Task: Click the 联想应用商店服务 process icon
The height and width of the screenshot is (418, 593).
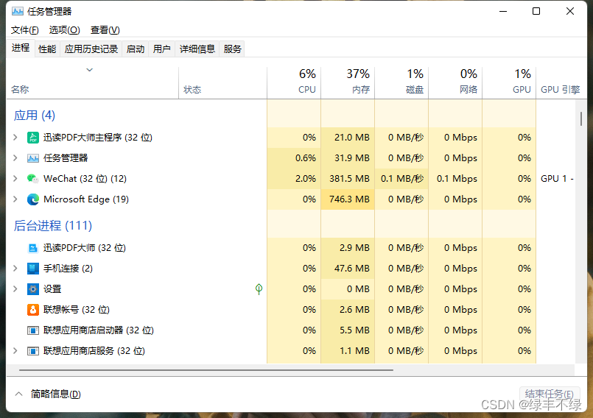Action: pyautogui.click(x=33, y=351)
